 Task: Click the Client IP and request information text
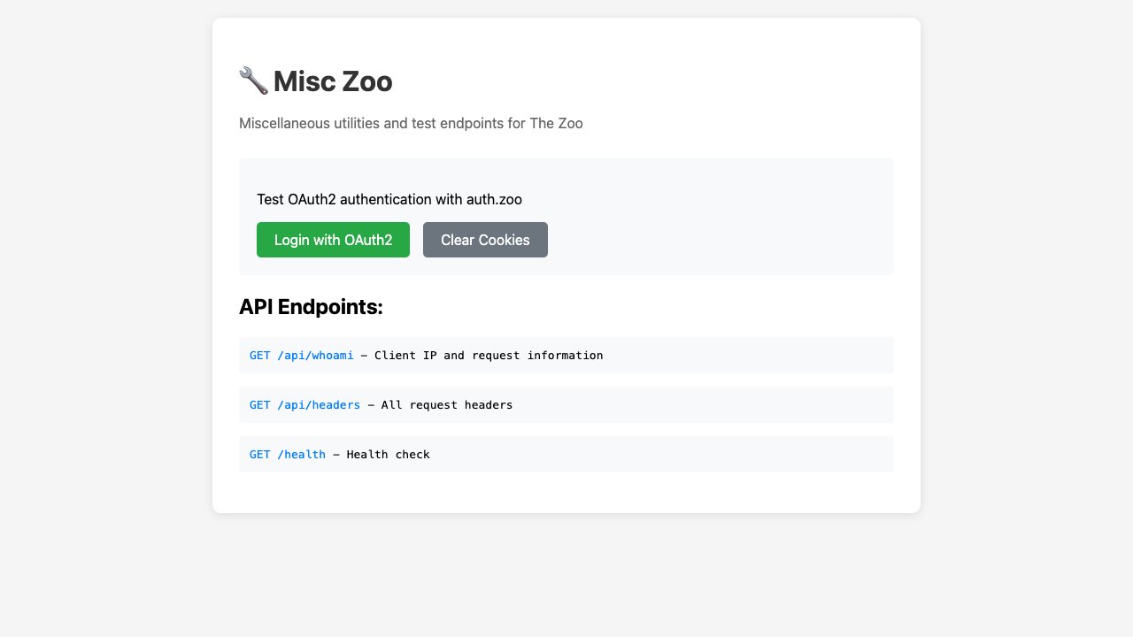point(489,356)
